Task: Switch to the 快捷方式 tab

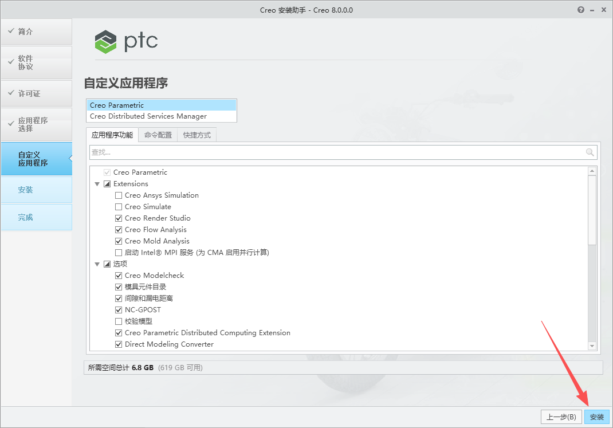Action: click(197, 135)
